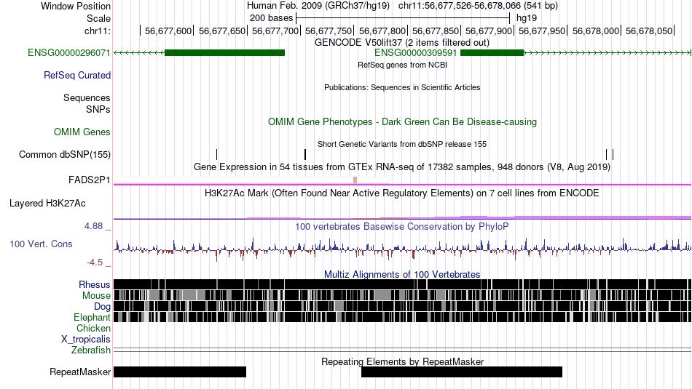Click Short Genetic Variants from dbSNP title

(402, 144)
